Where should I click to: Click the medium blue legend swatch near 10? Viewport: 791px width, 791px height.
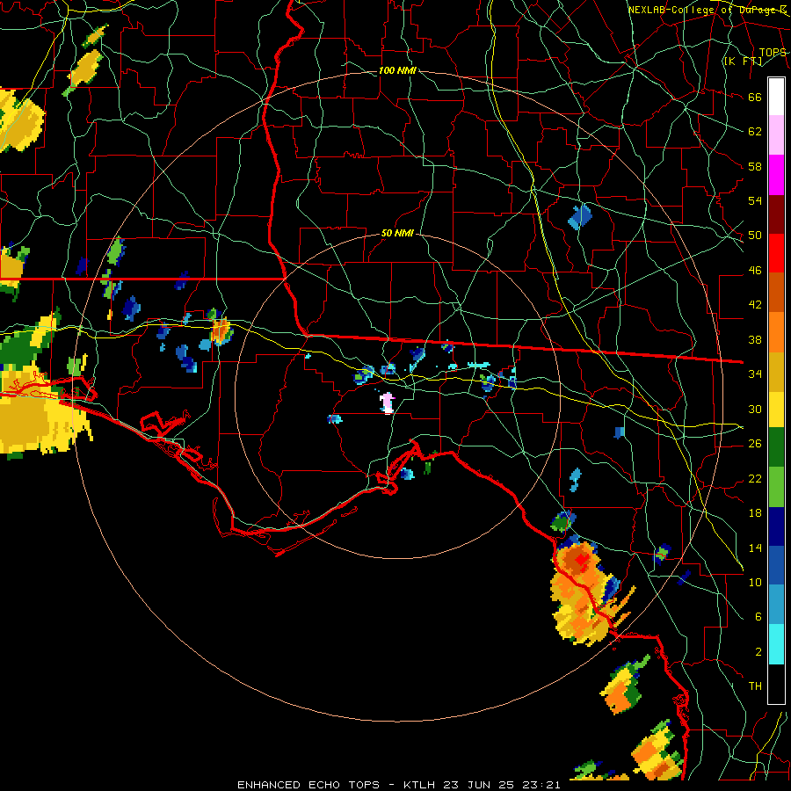tap(776, 565)
